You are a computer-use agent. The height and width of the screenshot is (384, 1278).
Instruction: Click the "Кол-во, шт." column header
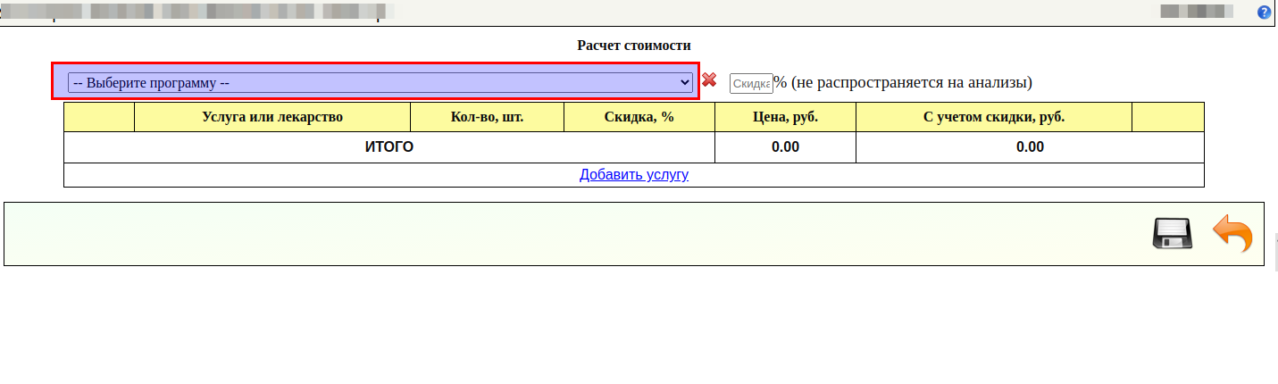click(x=487, y=117)
